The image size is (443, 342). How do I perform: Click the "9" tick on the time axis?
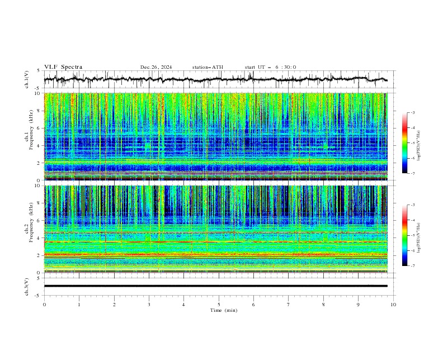click(x=358, y=305)
